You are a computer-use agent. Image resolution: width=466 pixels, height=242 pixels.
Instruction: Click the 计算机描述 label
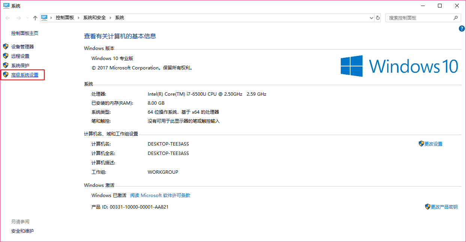(103, 163)
